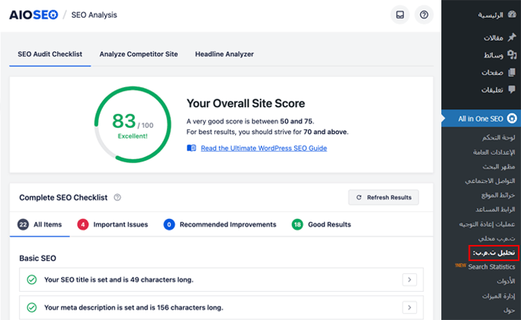Click the pin icon beside مقالات
The width and height of the screenshot is (521, 320).
(512, 37)
